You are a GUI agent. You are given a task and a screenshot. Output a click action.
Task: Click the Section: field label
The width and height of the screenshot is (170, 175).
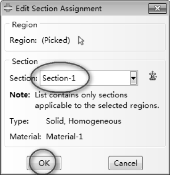pyautogui.click(x=24, y=78)
